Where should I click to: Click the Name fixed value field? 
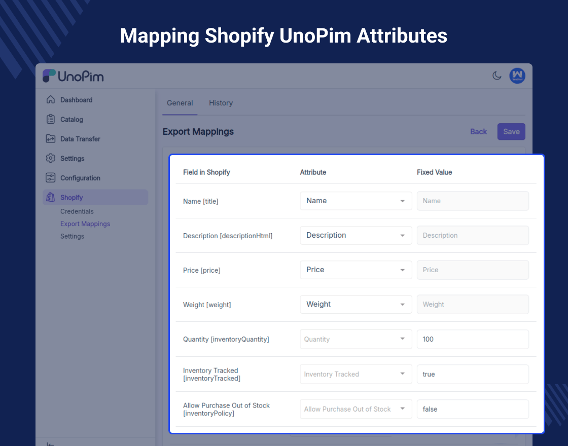pos(473,201)
